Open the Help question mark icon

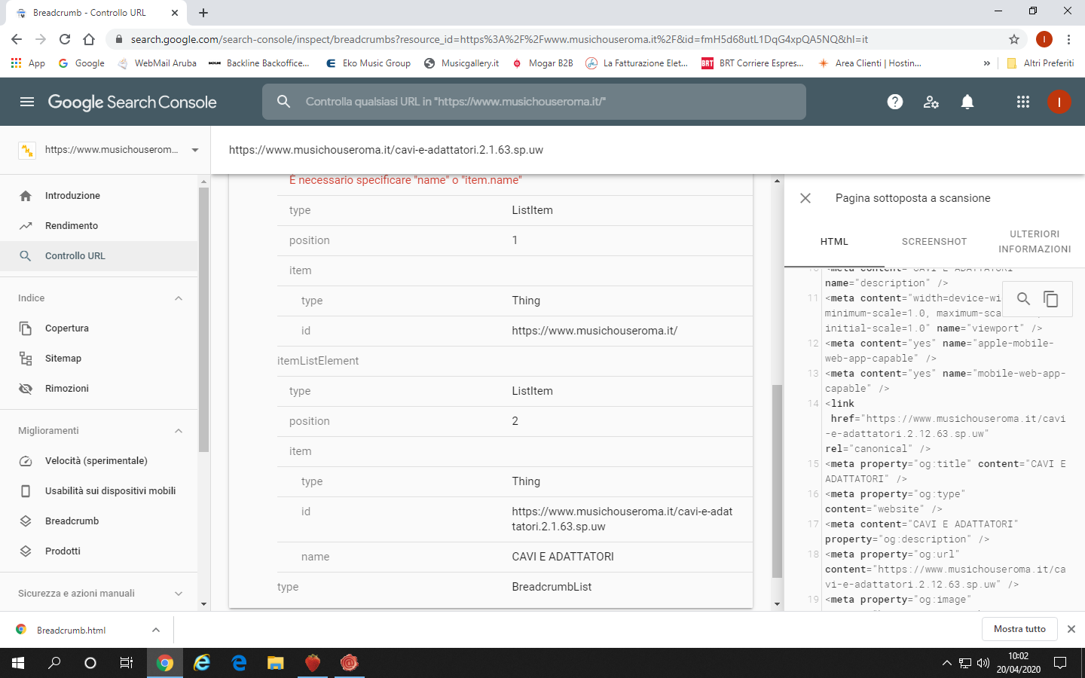(895, 102)
